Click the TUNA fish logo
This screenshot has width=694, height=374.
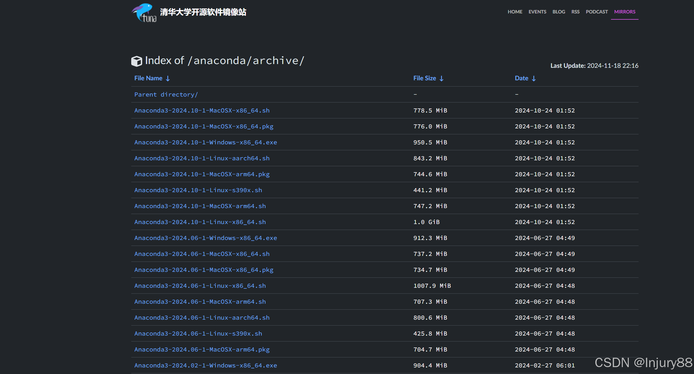(144, 12)
